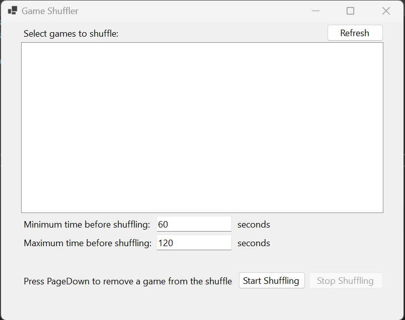The width and height of the screenshot is (405, 320).
Task: Minimize the Game Shuffler window
Action: pyautogui.click(x=315, y=11)
